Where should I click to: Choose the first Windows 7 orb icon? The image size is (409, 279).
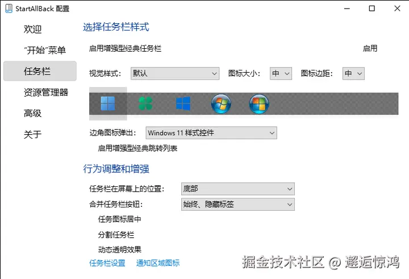coord(221,103)
